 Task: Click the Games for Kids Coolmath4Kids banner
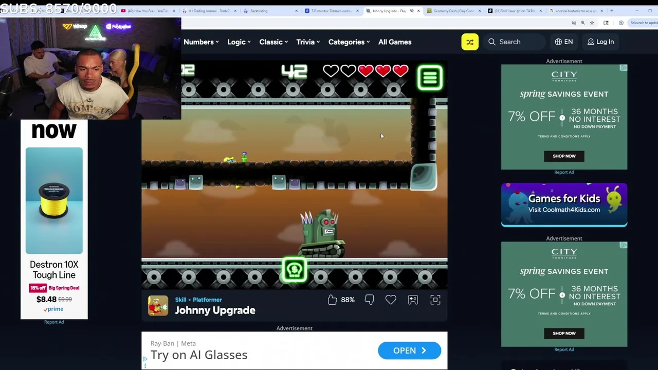[564, 205]
